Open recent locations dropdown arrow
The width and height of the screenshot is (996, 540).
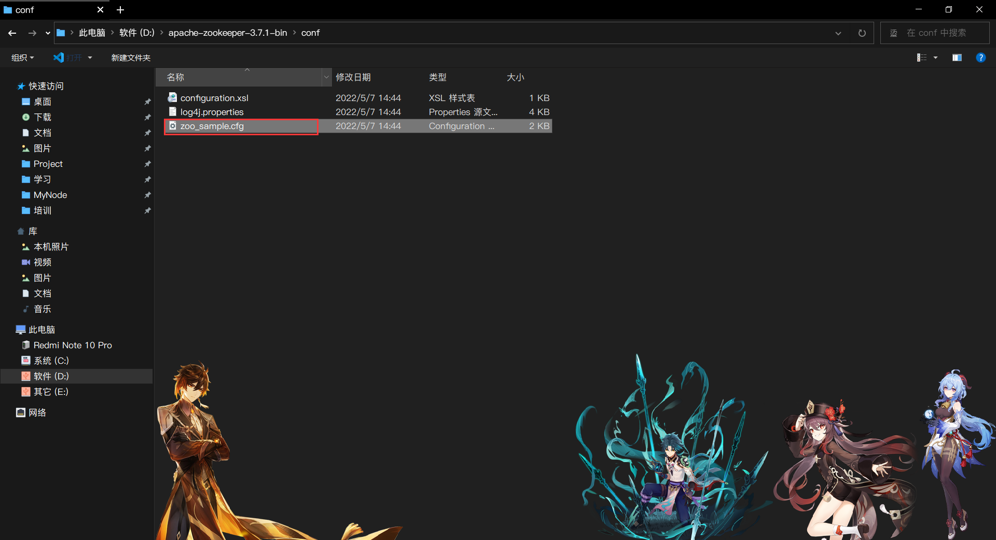coord(48,33)
